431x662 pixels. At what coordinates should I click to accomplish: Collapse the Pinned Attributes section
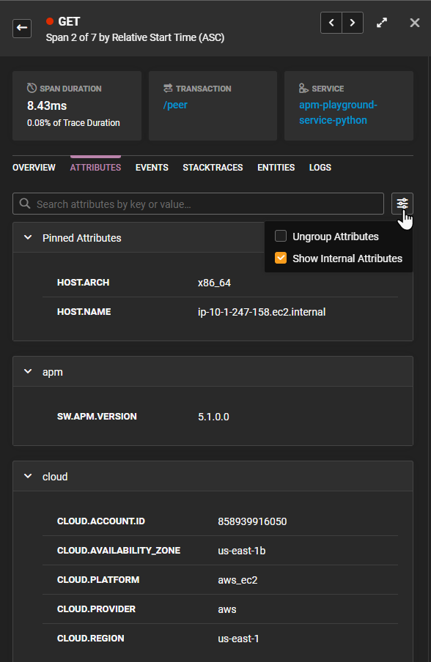(x=27, y=237)
